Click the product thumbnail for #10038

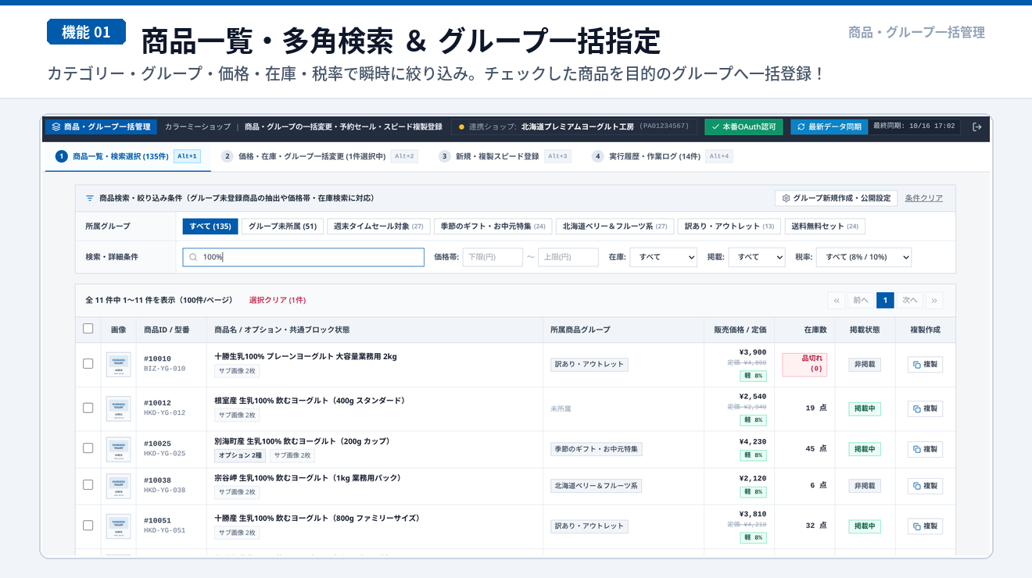(118, 486)
